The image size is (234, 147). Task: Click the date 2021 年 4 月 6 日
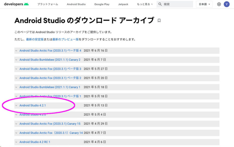pyautogui.click(x=95, y=142)
